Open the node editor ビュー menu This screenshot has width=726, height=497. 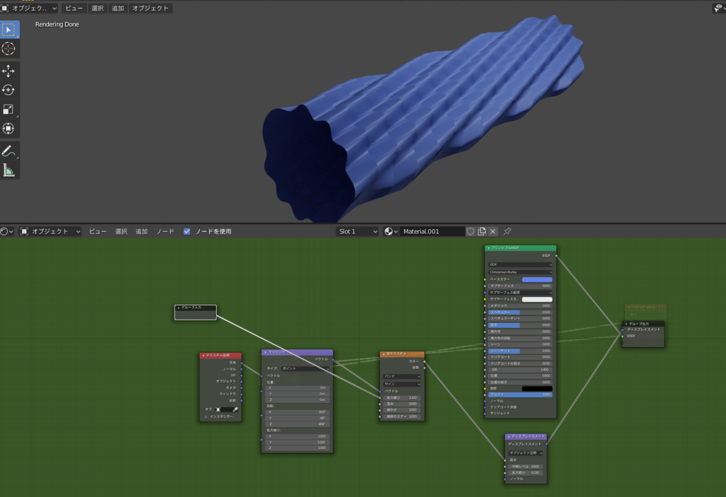97,232
